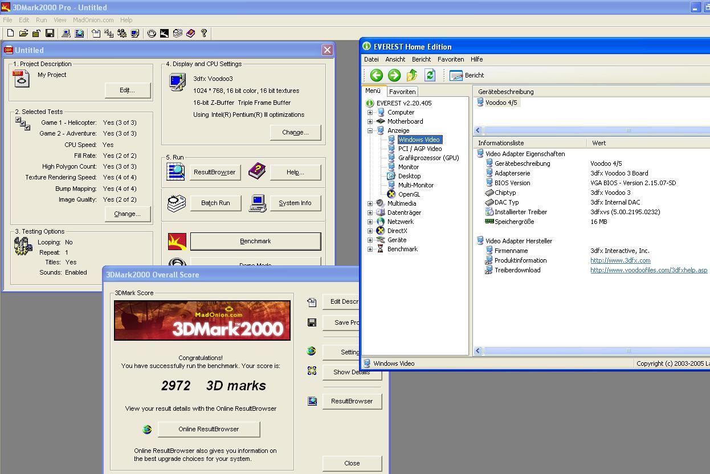Image resolution: width=710 pixels, height=474 pixels.
Task: Select OpenGL tree item
Action: click(x=409, y=194)
